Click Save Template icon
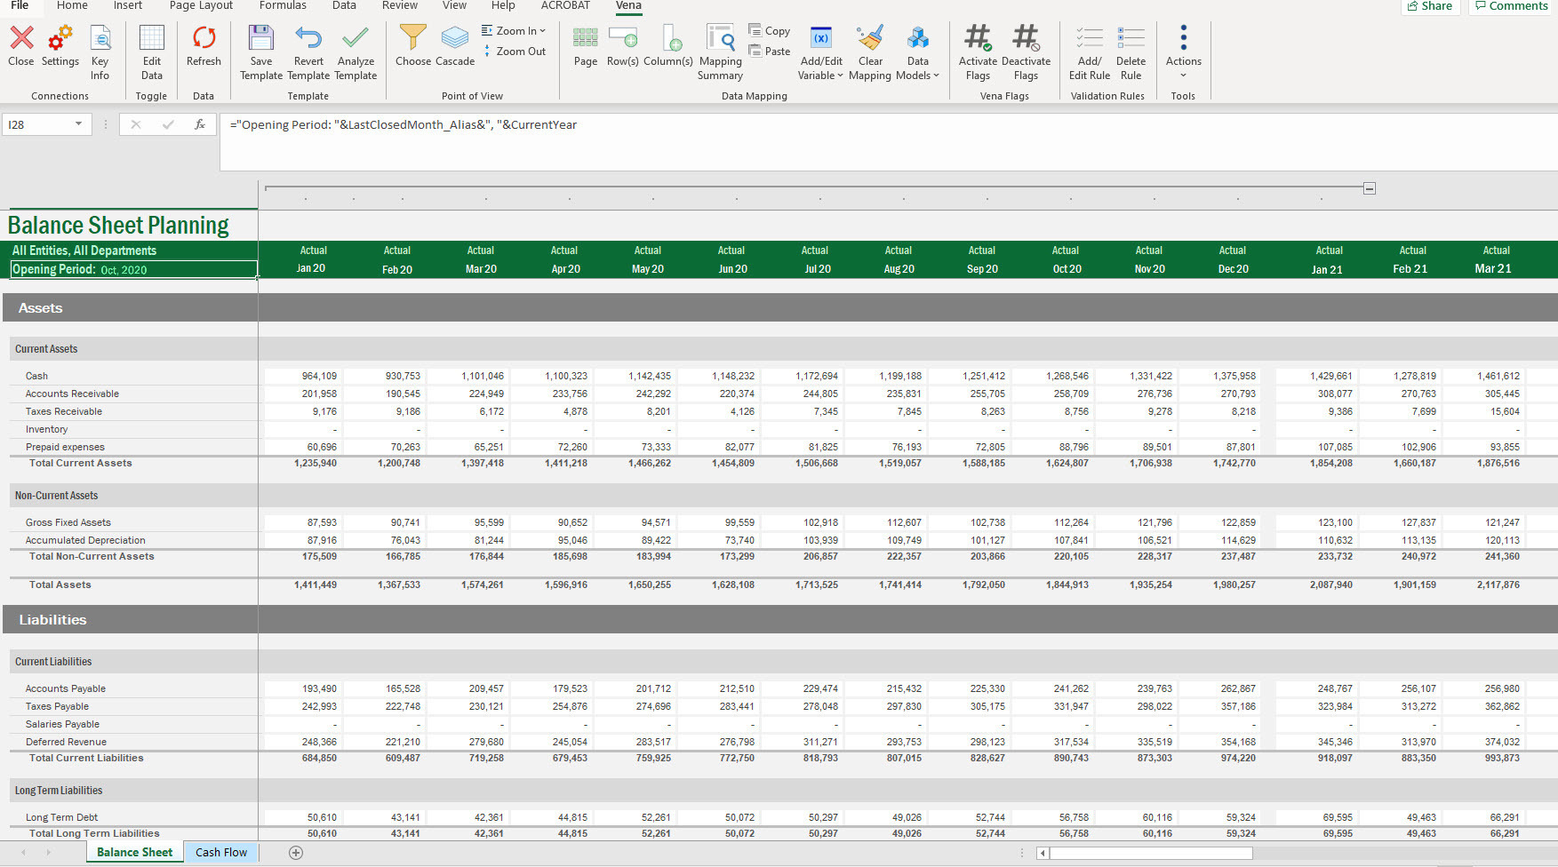Image resolution: width=1558 pixels, height=867 pixels. click(260, 39)
